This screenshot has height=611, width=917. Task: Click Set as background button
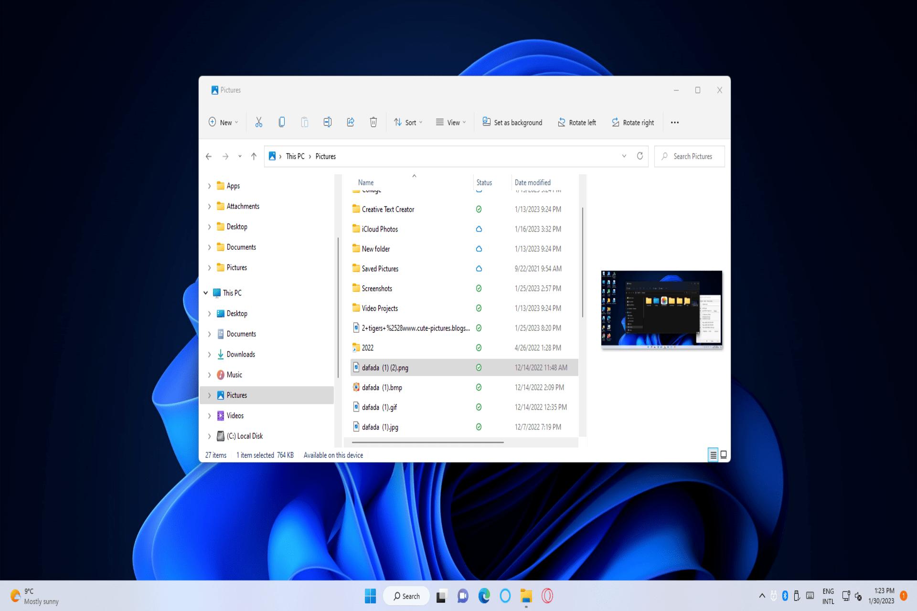(512, 122)
